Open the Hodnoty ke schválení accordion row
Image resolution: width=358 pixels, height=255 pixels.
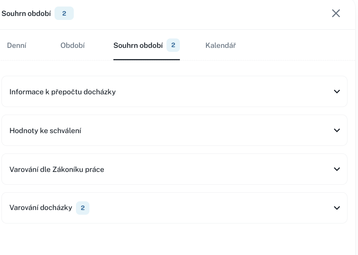[174, 130]
